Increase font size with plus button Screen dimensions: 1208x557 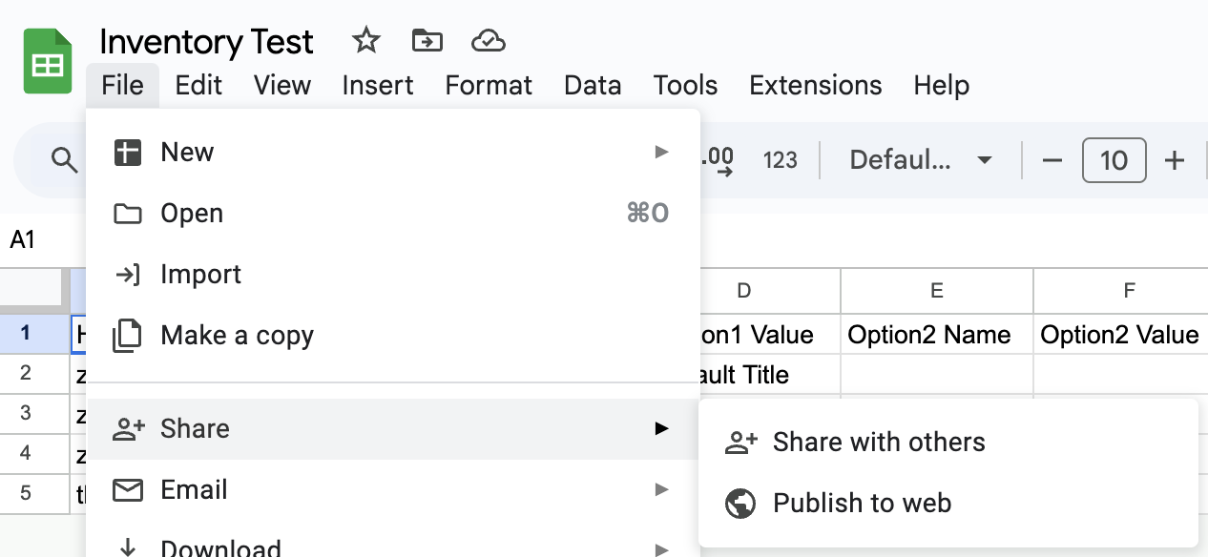click(1175, 160)
